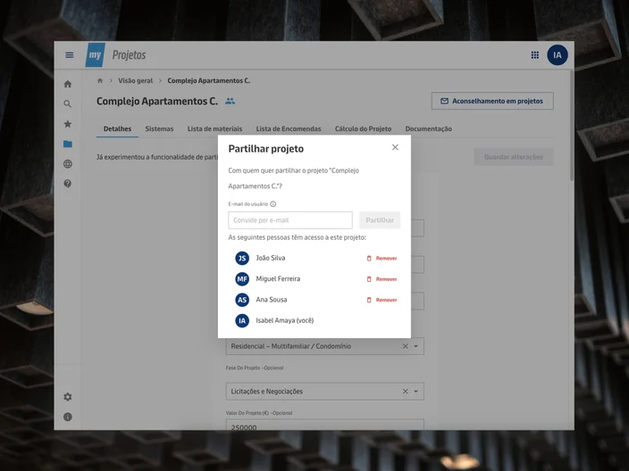The image size is (629, 471).
Task: Select the Detalhes tab
Action: 117,129
